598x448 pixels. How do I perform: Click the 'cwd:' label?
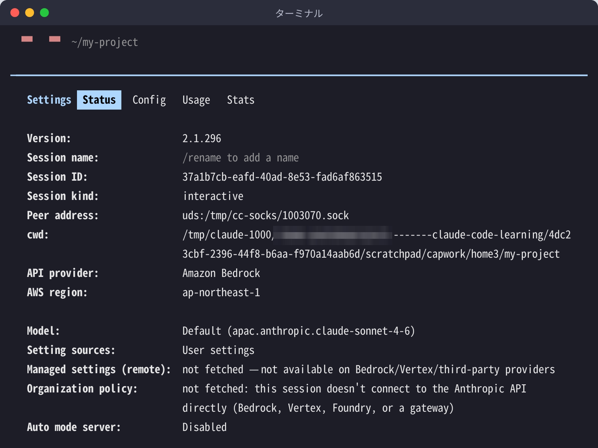pos(38,235)
